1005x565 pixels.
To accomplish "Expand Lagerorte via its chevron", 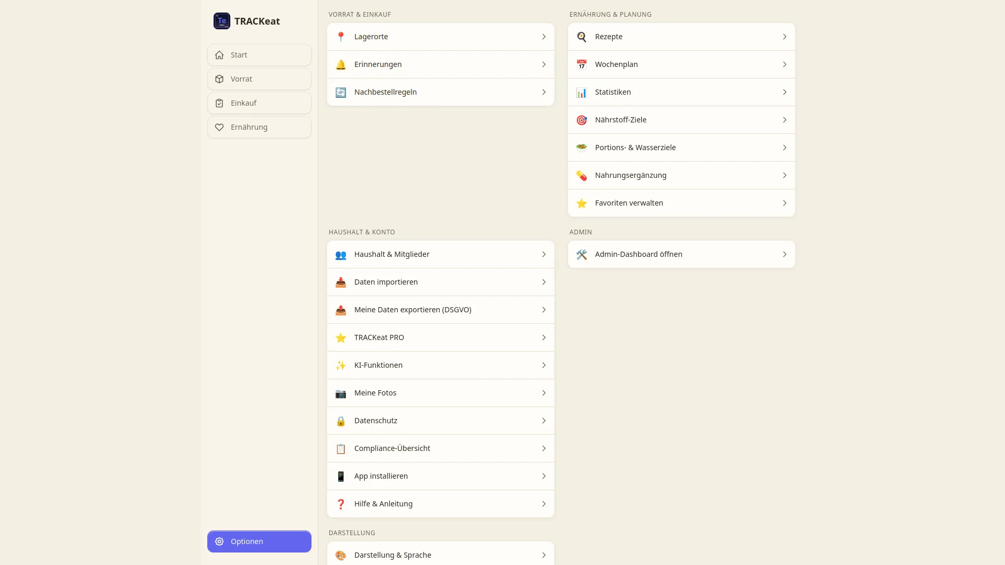I will click(x=544, y=37).
